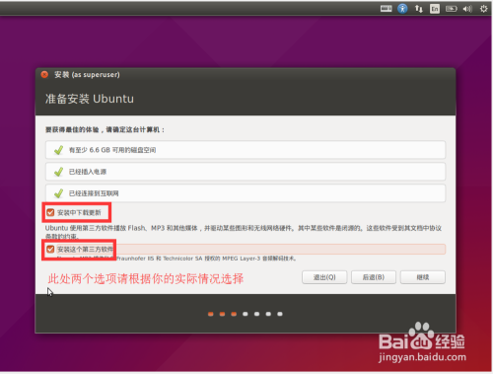Click the 准备安装 Ubuntu heading
Viewport: 493px width, 374px height.
click(90, 99)
